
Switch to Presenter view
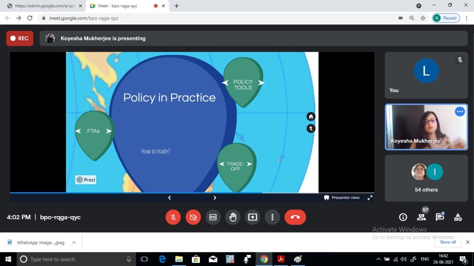point(342,198)
